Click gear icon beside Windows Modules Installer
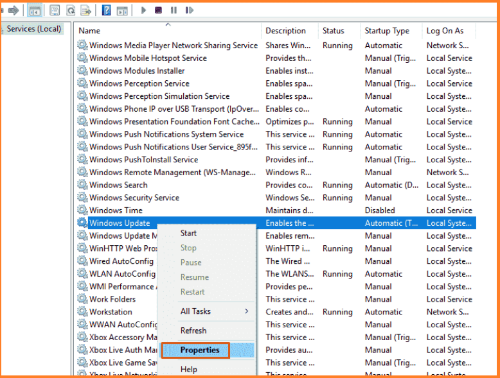Screen dimensions: 500x378 (82, 71)
